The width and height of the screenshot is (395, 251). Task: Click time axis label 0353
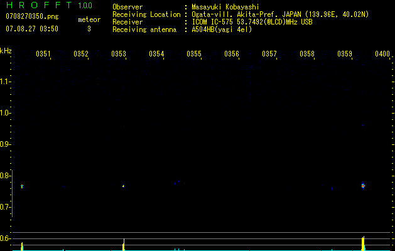(119, 54)
